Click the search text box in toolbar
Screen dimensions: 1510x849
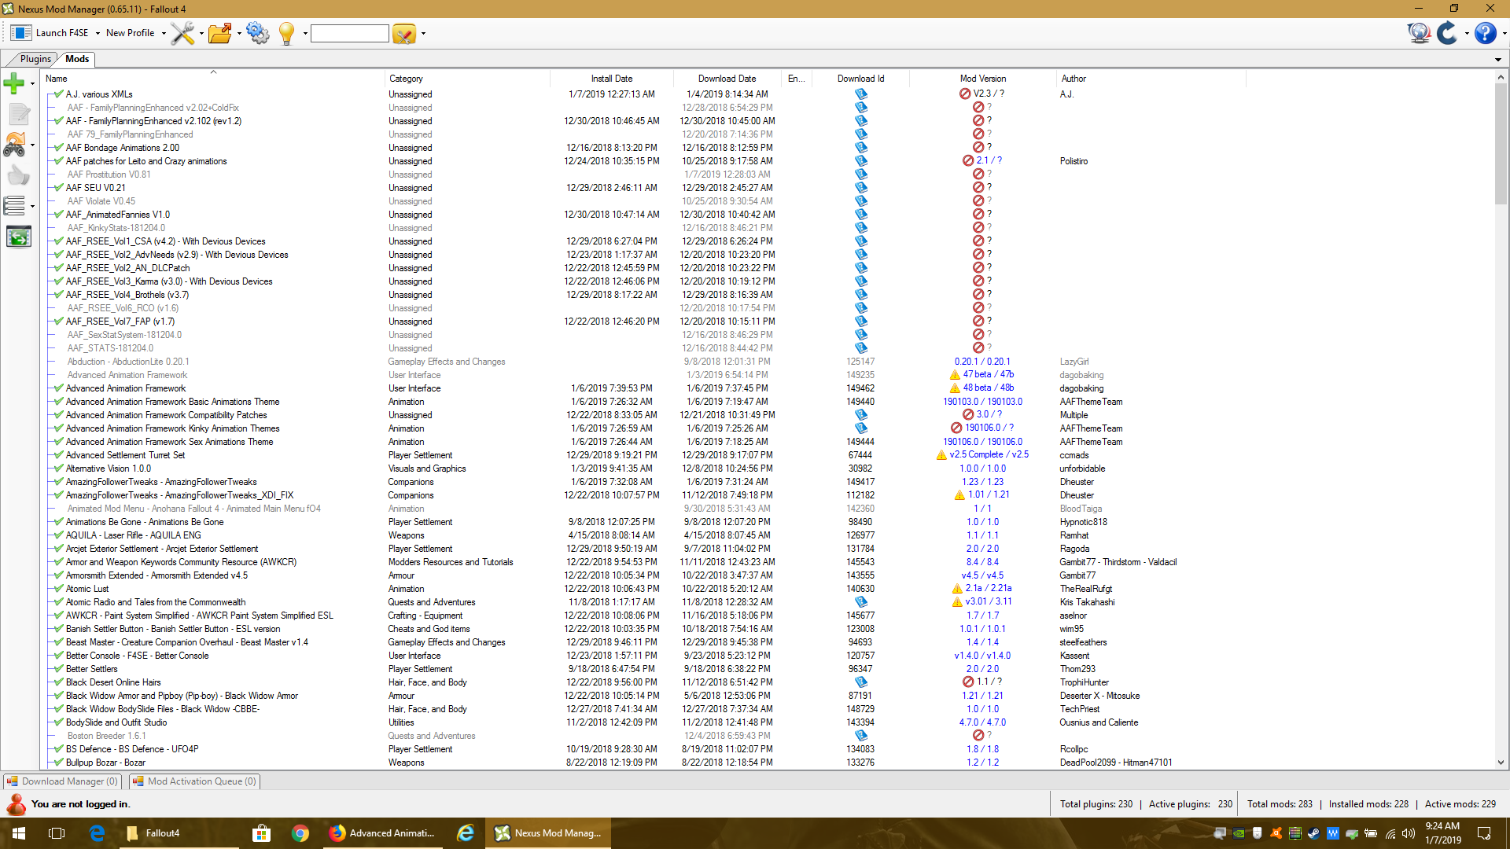(350, 34)
